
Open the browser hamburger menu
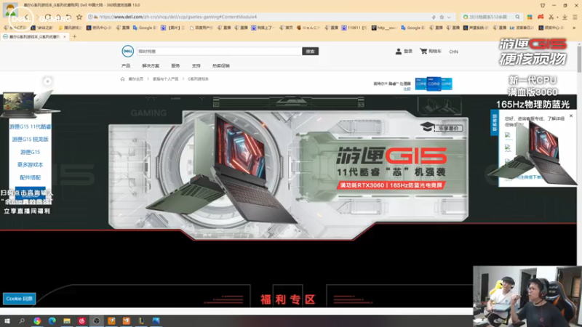click(x=575, y=17)
